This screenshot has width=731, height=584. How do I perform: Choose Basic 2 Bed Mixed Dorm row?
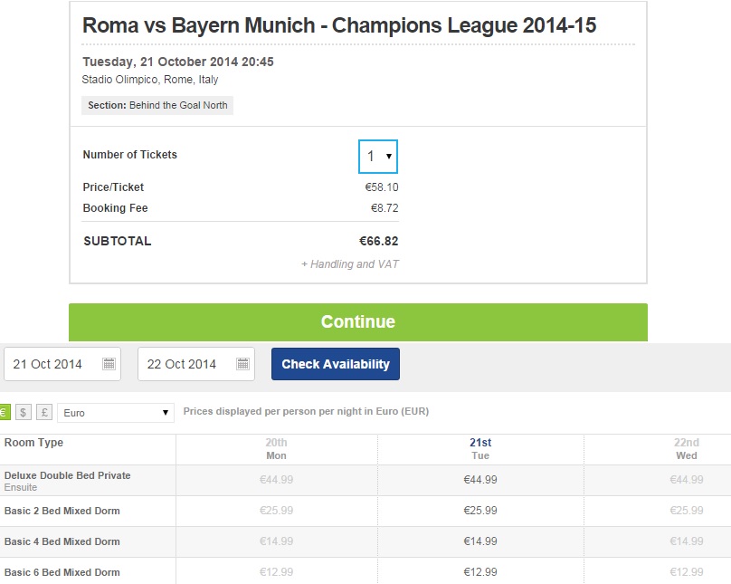pos(62,511)
